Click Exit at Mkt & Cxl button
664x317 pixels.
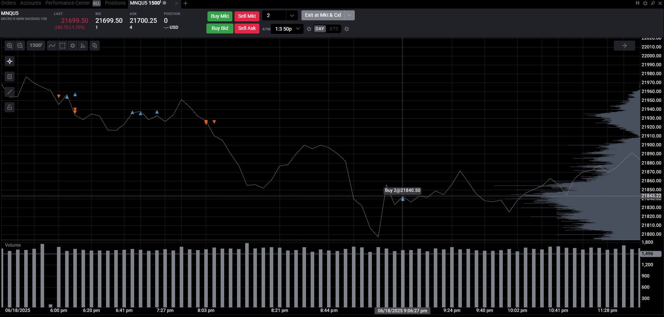[x=323, y=15]
